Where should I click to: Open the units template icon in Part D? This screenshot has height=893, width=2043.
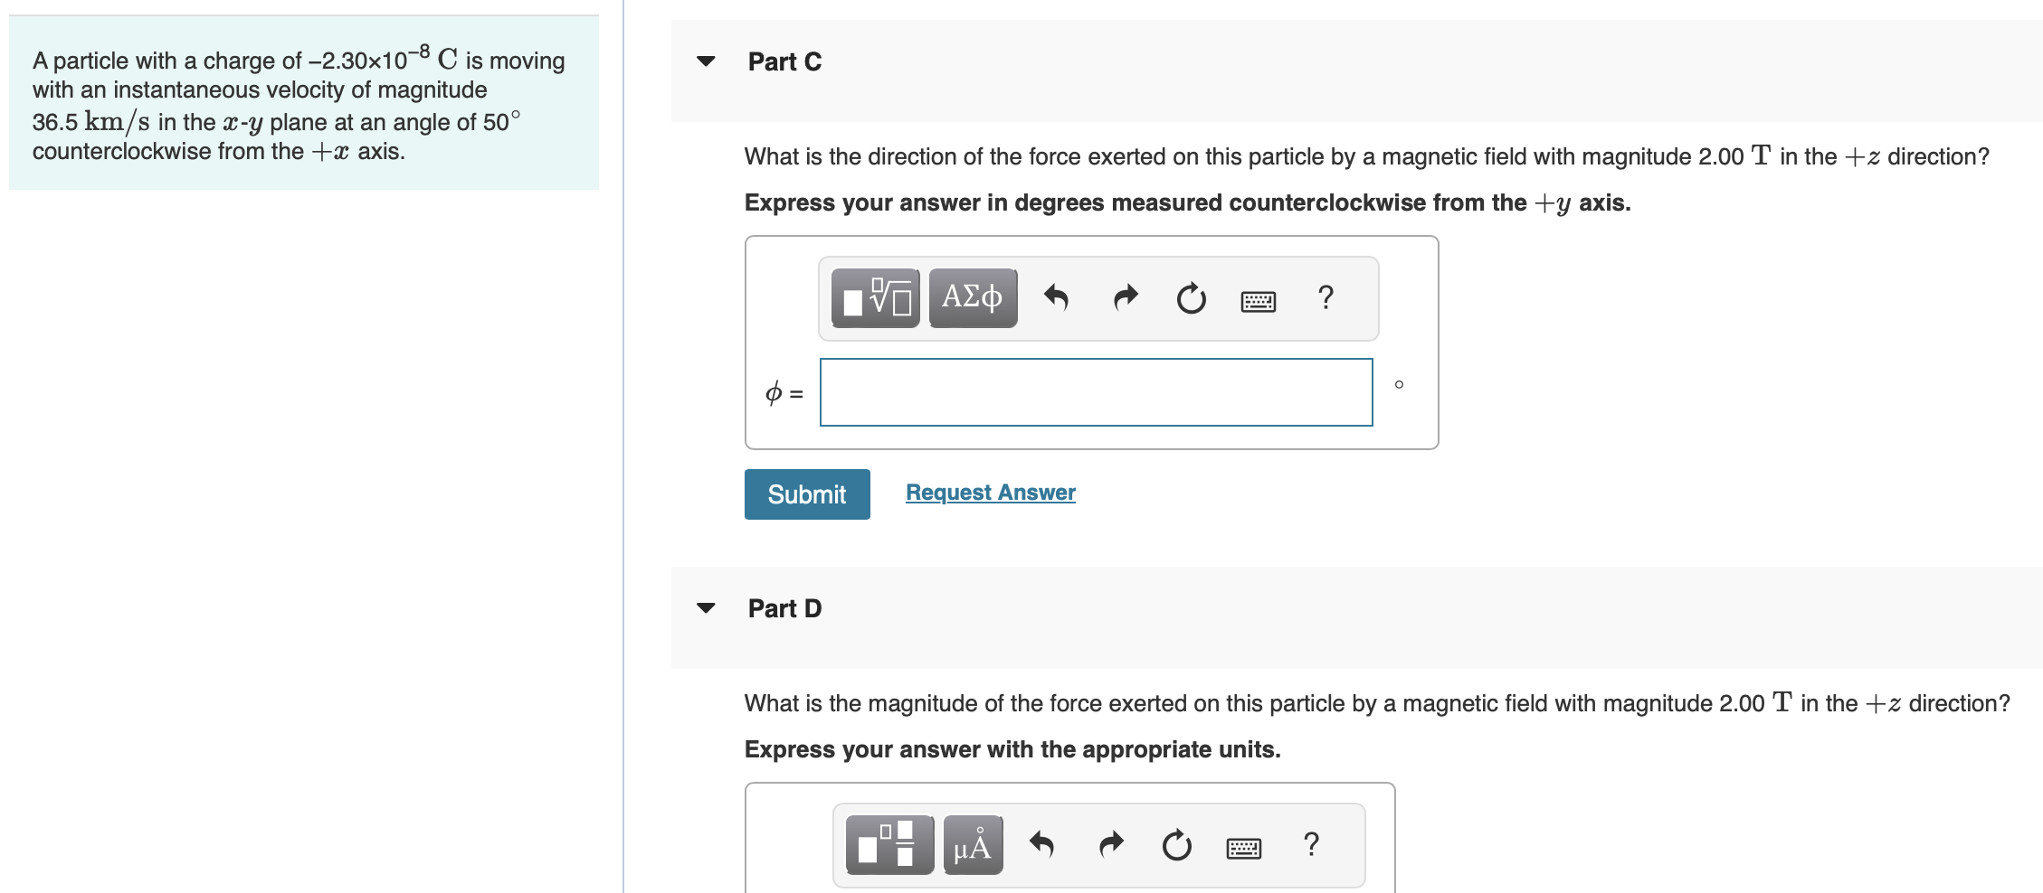pos(888,845)
